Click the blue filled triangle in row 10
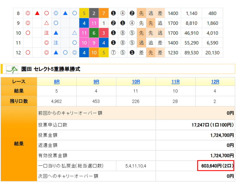Viewport: 236px width, 182px height. 56,33
